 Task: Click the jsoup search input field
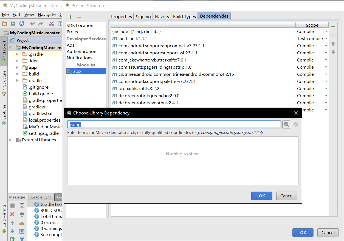tap(174, 124)
